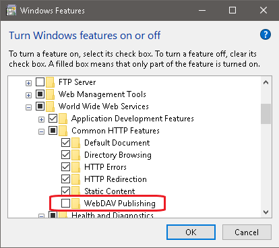Select the FTP Server label
The image size is (279, 248).
(x=77, y=82)
